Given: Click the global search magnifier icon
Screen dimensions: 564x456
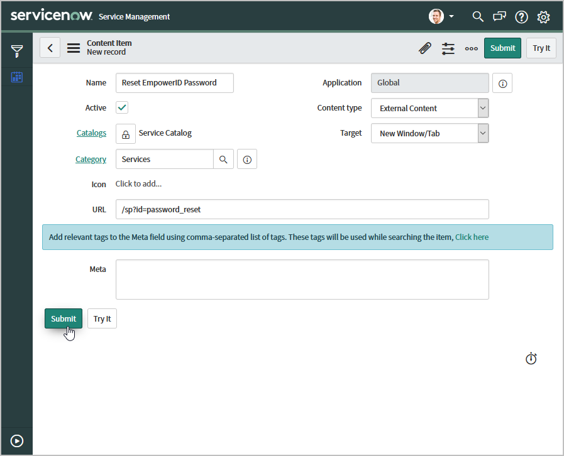Looking at the screenshot, I should click(478, 16).
